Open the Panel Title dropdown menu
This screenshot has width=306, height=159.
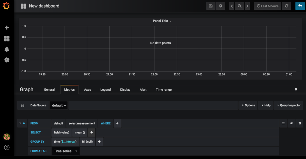pos(162,21)
